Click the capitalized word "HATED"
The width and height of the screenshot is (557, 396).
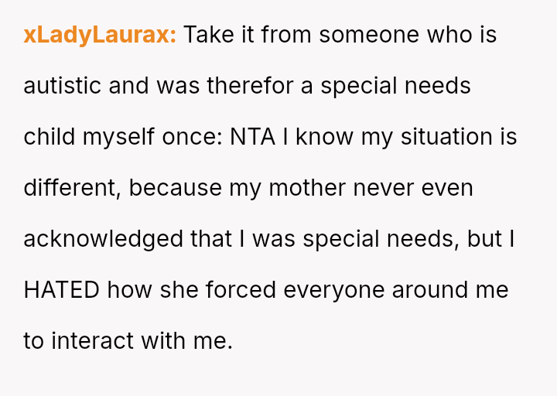[61, 290]
